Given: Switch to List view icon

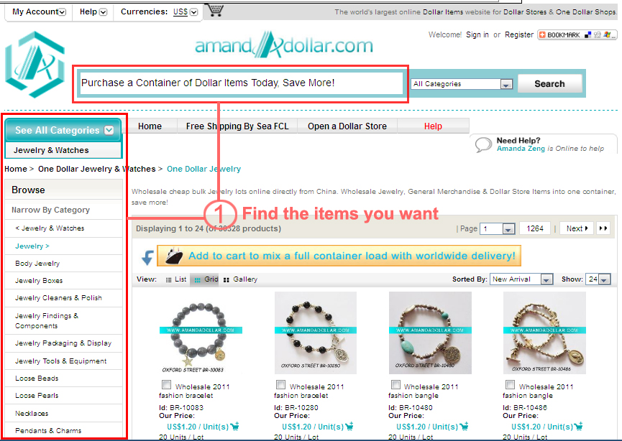Looking at the screenshot, I should coord(168,279).
